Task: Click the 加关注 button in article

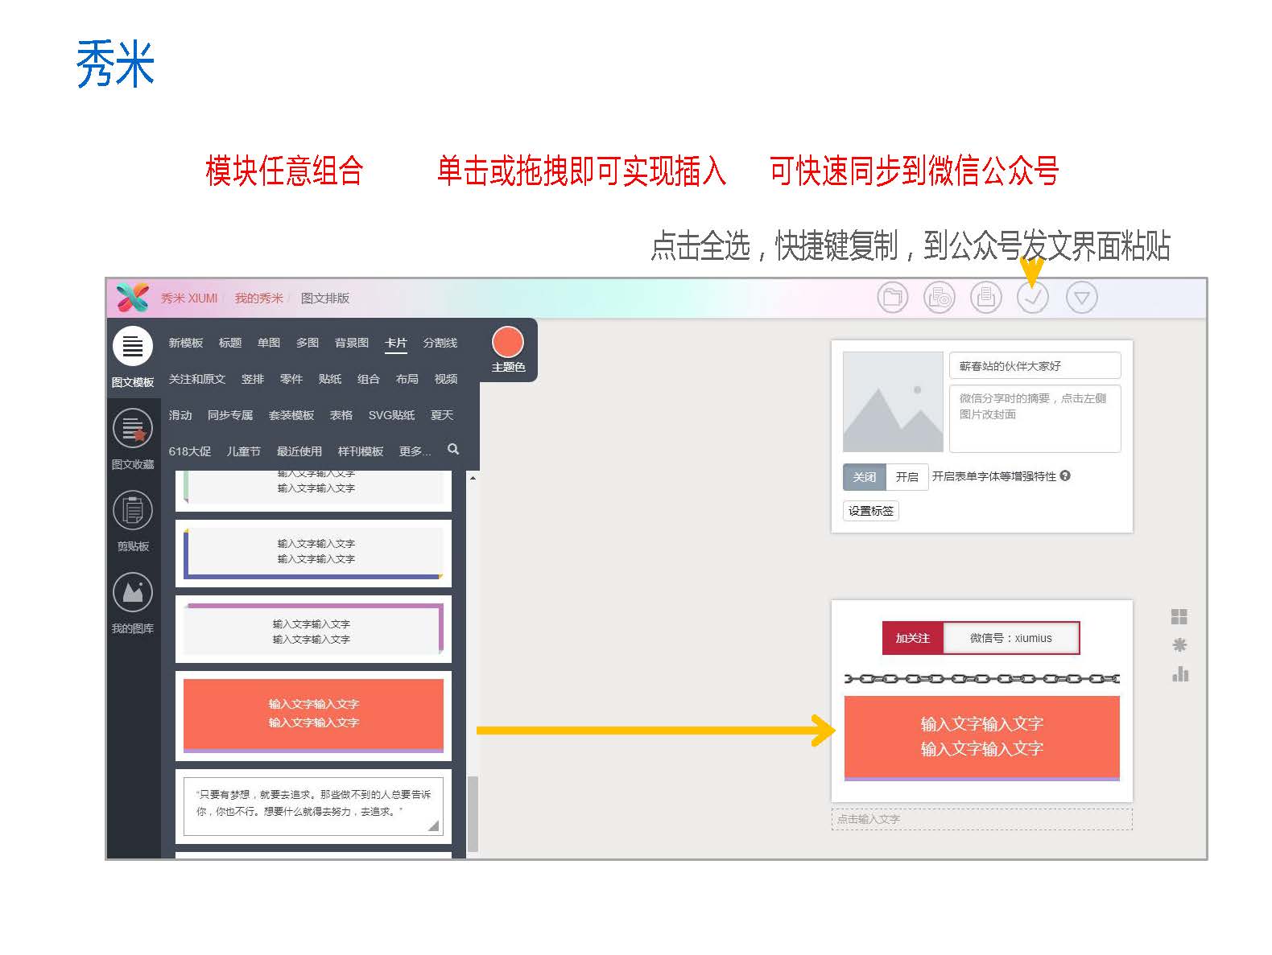Action: [x=913, y=638]
